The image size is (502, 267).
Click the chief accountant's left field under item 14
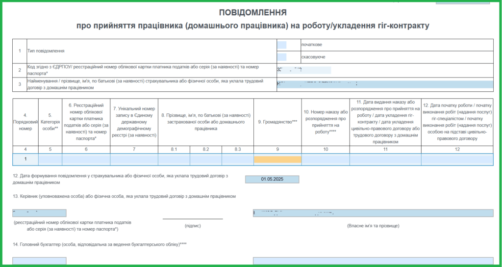point(39,262)
